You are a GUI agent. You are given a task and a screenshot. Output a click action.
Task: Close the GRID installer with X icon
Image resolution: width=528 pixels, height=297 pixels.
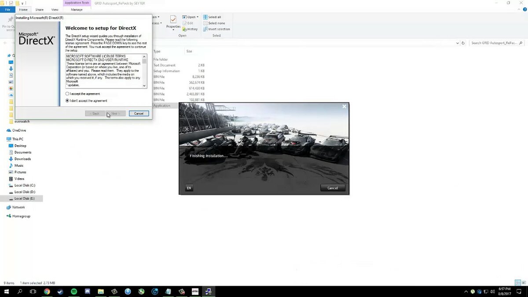[344, 106]
